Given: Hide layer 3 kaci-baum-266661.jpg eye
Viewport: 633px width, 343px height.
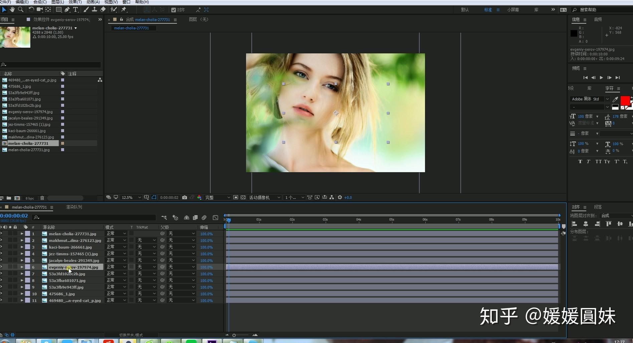Looking at the screenshot, I should pyautogui.click(x=1, y=247).
